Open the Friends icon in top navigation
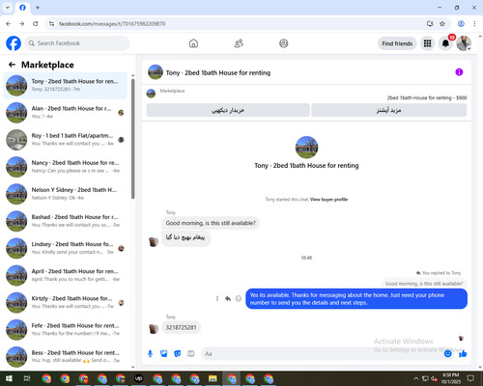This screenshot has height=386, width=483. (239, 43)
